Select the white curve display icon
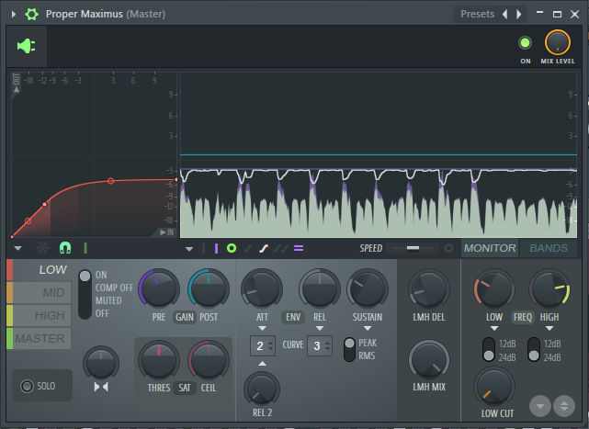 click(264, 248)
